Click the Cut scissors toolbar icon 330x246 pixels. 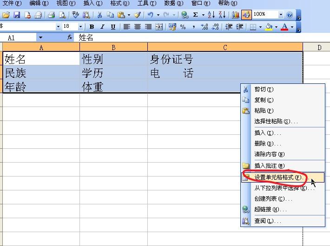point(99,15)
